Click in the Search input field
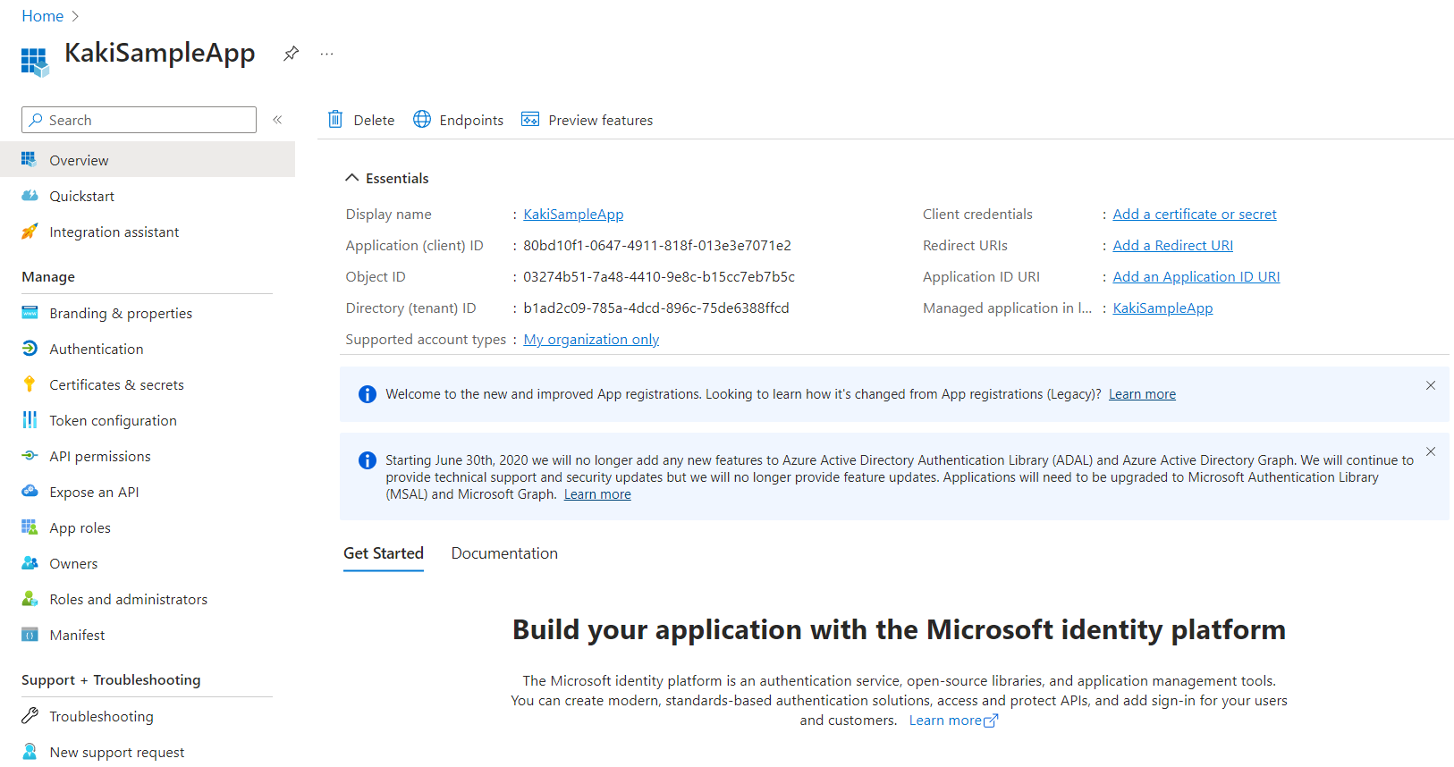 click(139, 120)
